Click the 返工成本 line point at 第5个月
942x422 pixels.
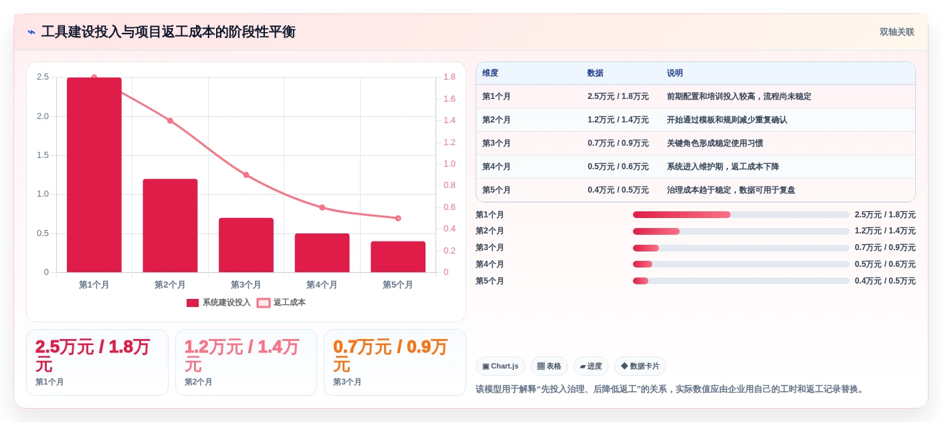coord(398,218)
